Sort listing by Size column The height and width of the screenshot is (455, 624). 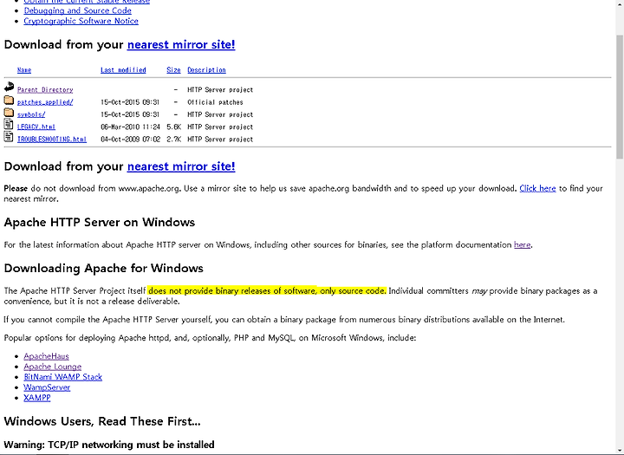click(x=173, y=70)
